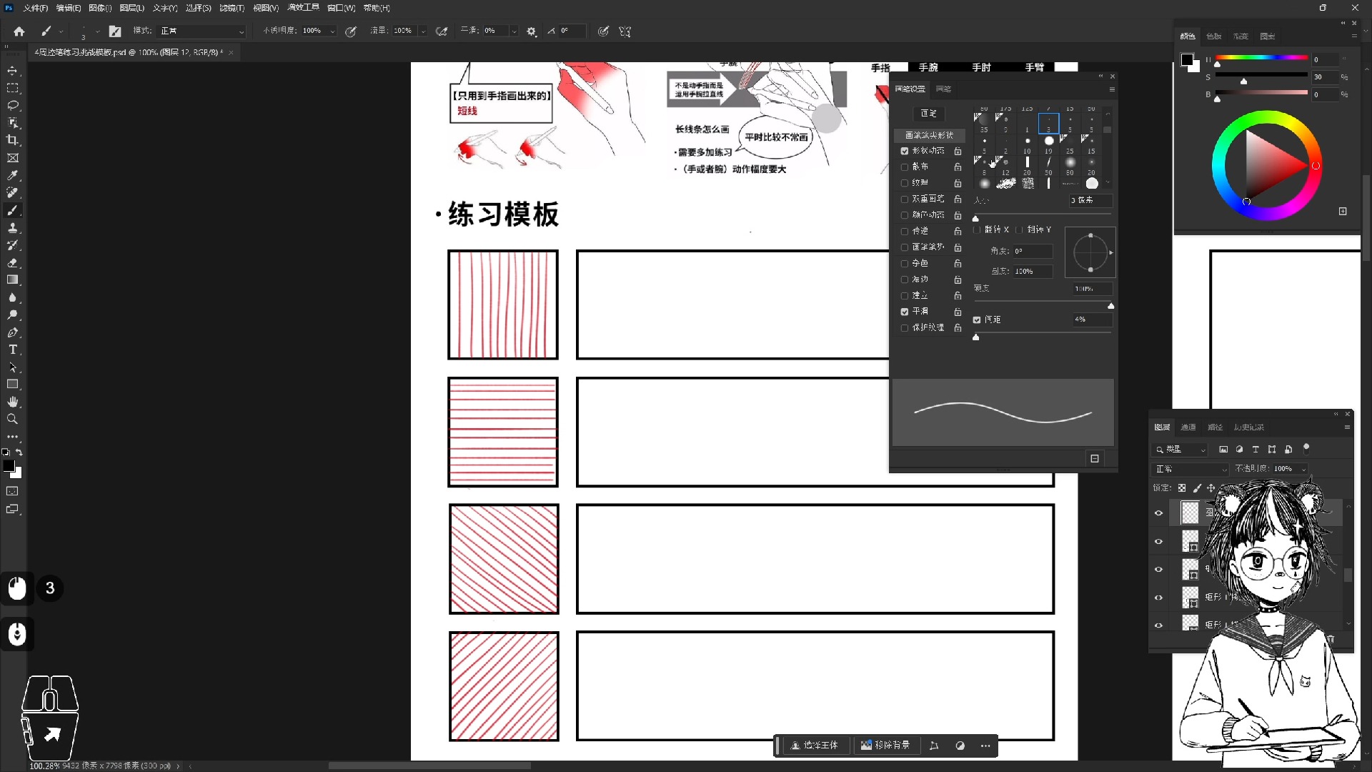Viewport: 1372px width, 772px height.
Task: Open smoothing options gear icon
Action: (x=532, y=31)
